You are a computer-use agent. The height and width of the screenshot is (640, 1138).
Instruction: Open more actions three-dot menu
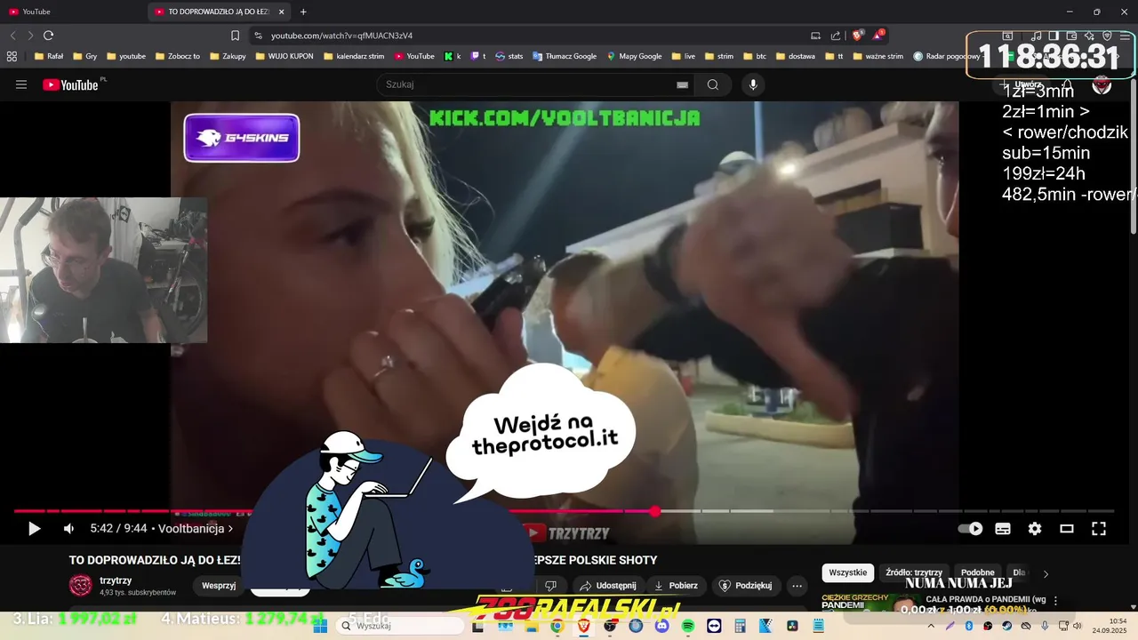tap(797, 586)
